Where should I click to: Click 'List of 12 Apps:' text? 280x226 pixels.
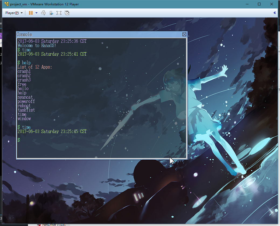pyautogui.click(x=35, y=67)
